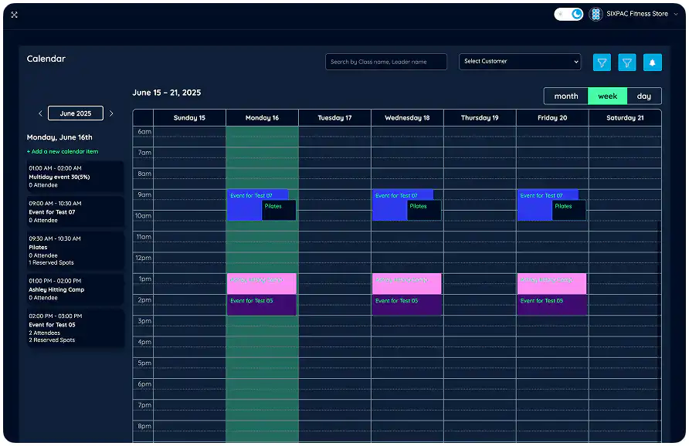
Task: Switch to day view
Action: [x=643, y=96]
